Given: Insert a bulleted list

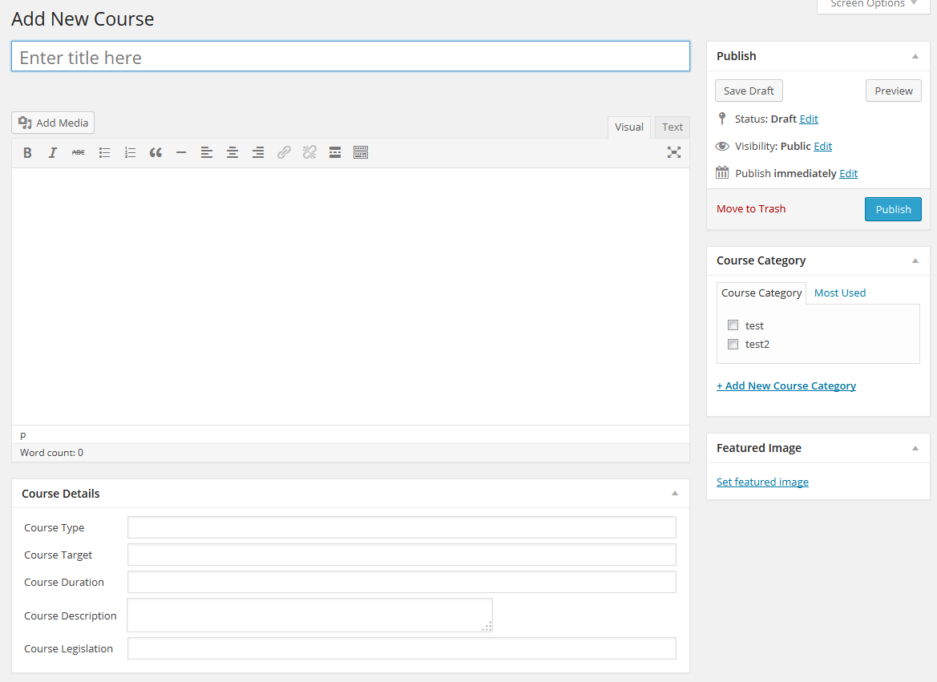Looking at the screenshot, I should pyautogui.click(x=104, y=152).
